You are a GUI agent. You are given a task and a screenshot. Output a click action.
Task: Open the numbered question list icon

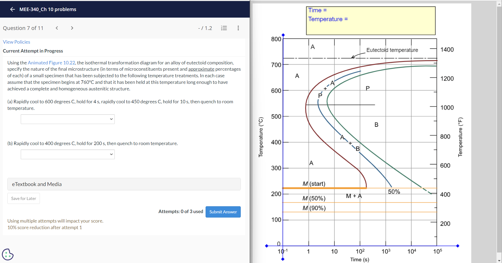coord(224,28)
